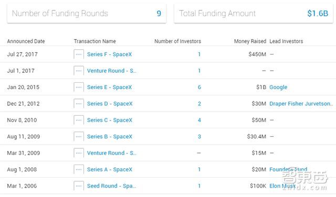This screenshot has height=197, width=336.
Task: Click the logo icon beside Series A - SpaceX
Action: tap(79, 170)
